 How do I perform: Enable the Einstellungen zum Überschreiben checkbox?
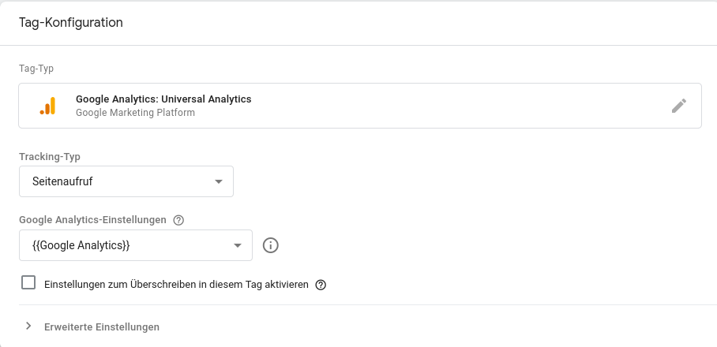(x=28, y=283)
